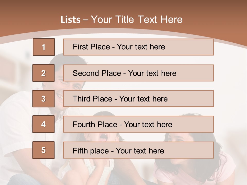247x185 pixels.
Task: Select the "First Place" text bar
Action: 138,47
